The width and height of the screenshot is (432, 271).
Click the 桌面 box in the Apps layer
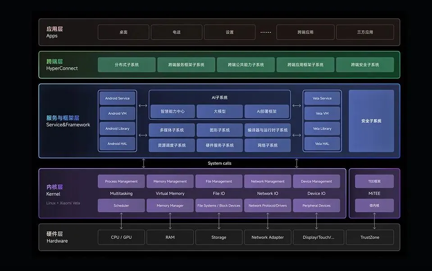pyautogui.click(x=123, y=32)
